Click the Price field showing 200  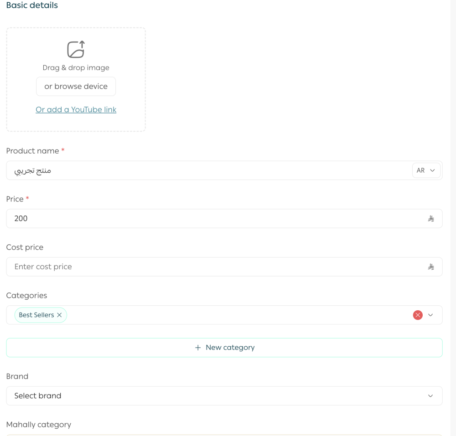coord(205,219)
